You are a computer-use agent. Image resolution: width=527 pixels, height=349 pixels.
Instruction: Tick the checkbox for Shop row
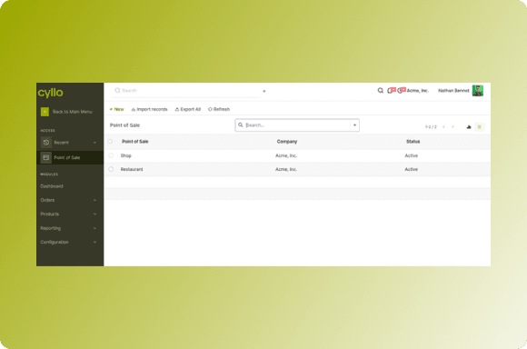click(111, 155)
